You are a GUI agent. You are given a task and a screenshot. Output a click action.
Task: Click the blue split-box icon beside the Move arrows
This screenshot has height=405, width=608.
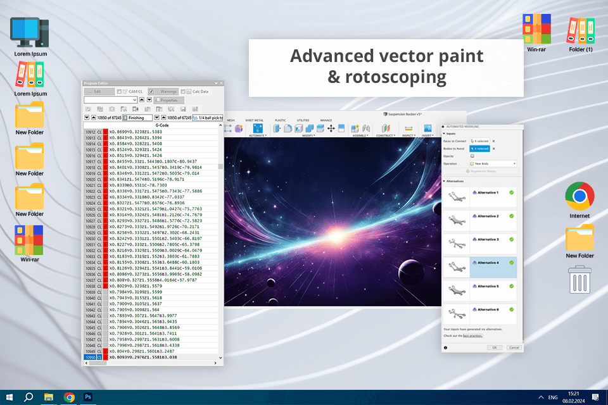coord(341,128)
